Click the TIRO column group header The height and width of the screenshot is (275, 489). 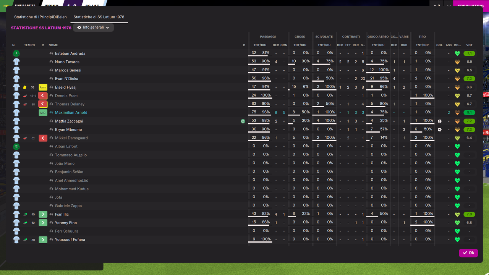422,37
